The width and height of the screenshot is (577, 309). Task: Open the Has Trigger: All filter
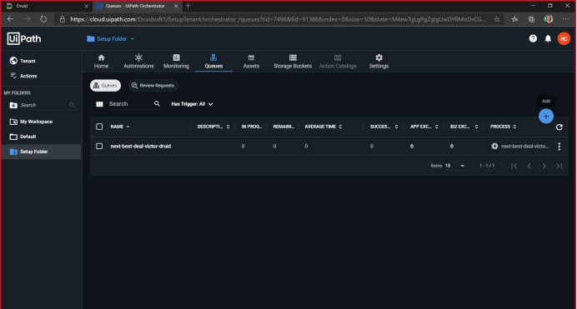192,104
